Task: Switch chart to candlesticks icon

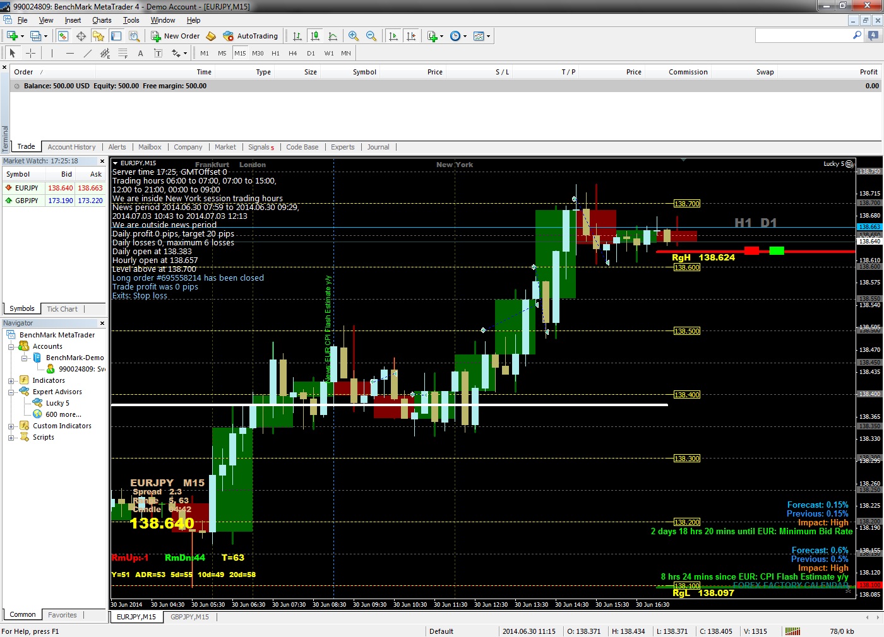Action: coord(315,36)
